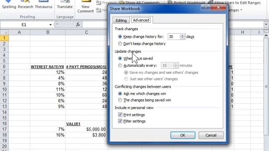Click Protect Workbook in the ribbon
The image size is (269, 151).
pyautogui.click(x=187, y=3)
